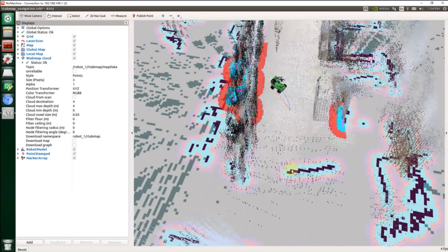Close the Displays panel with its X
This screenshot has width=448, height=252.
pyautogui.click(x=126, y=23)
